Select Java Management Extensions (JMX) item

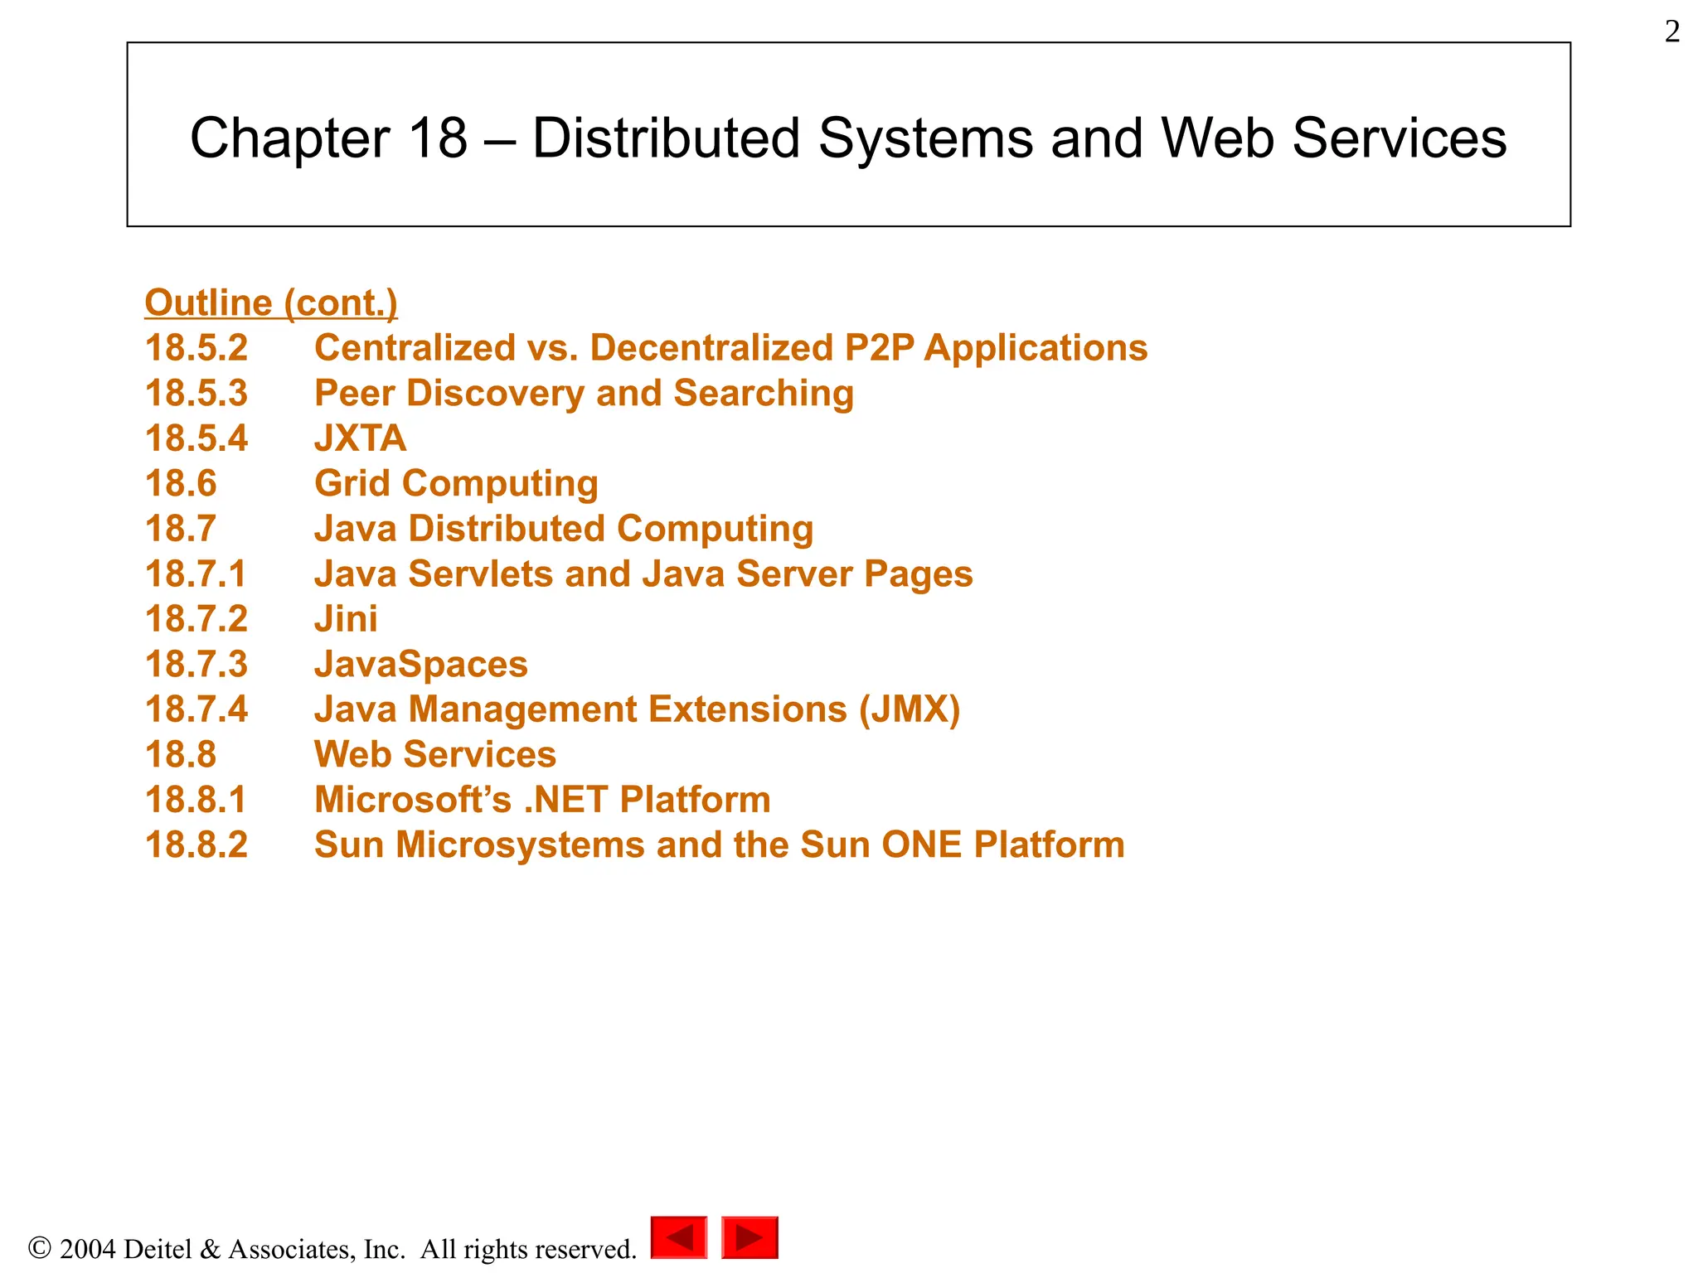pyautogui.click(x=637, y=709)
